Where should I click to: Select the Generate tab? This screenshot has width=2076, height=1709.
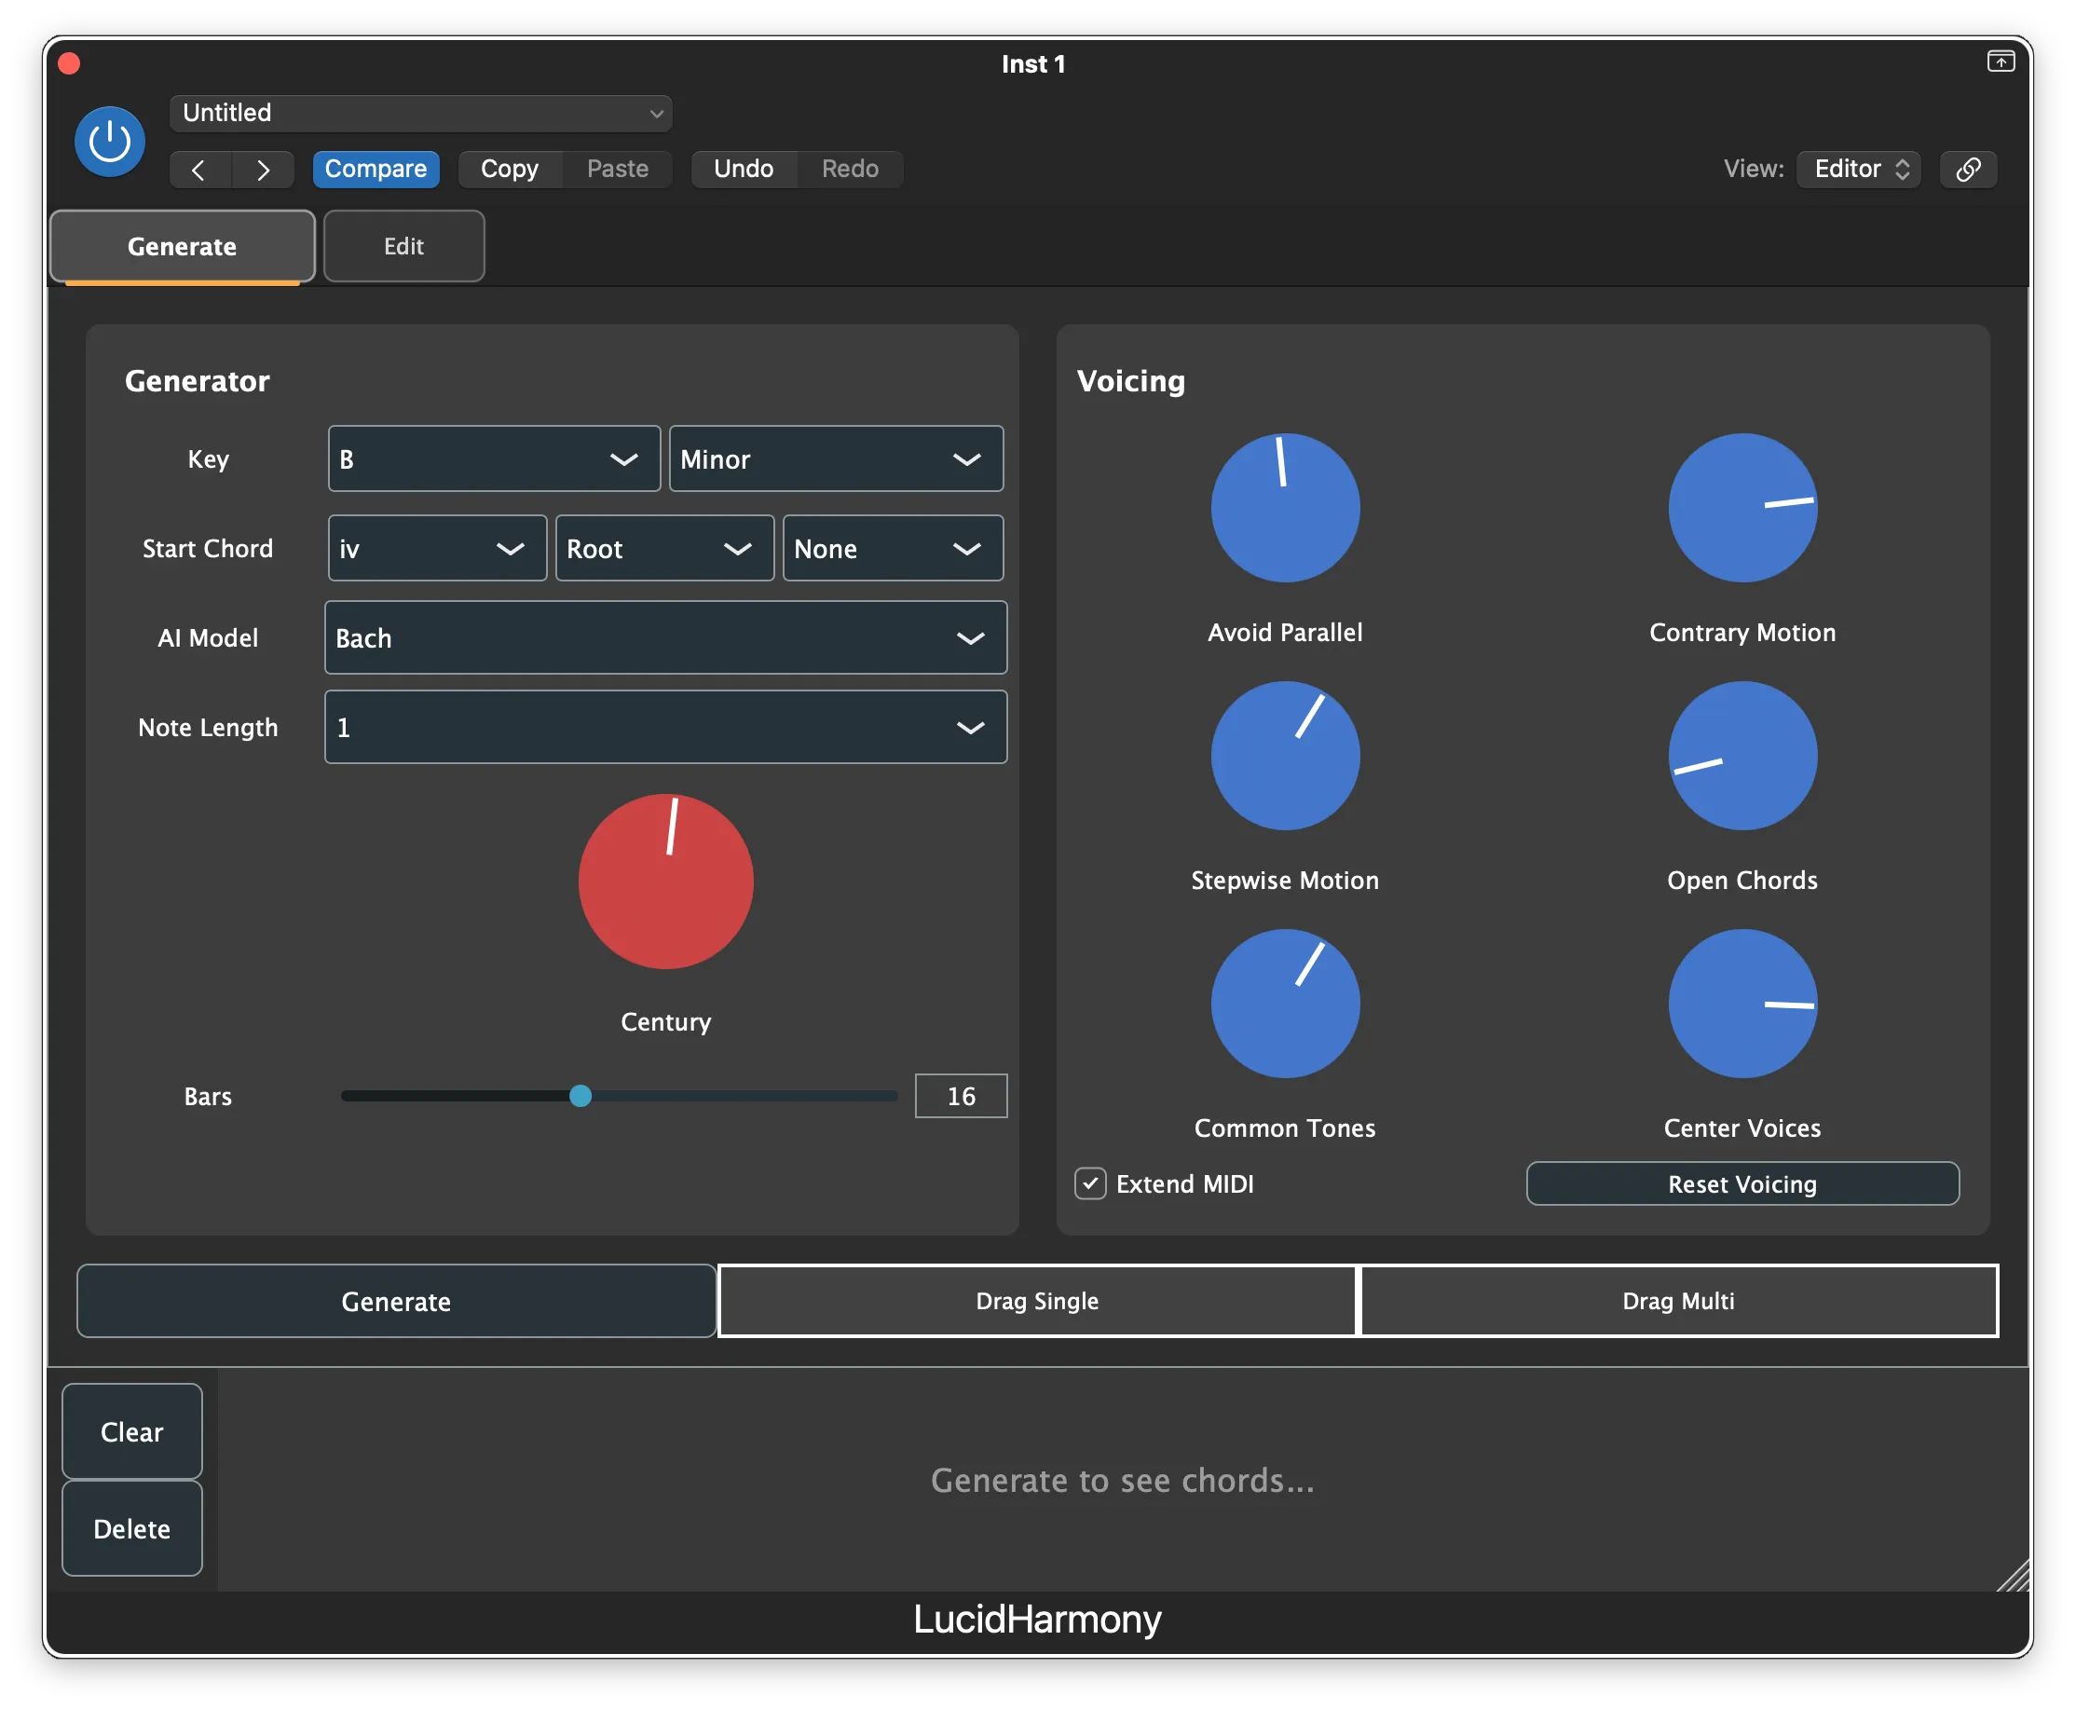(182, 246)
